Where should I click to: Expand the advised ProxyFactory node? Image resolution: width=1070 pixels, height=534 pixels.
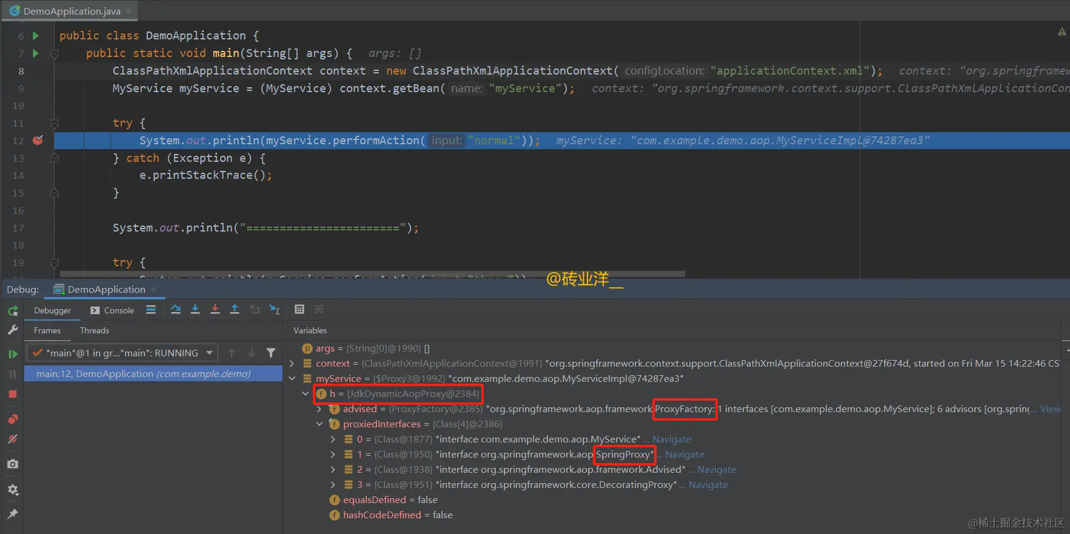tap(319, 409)
